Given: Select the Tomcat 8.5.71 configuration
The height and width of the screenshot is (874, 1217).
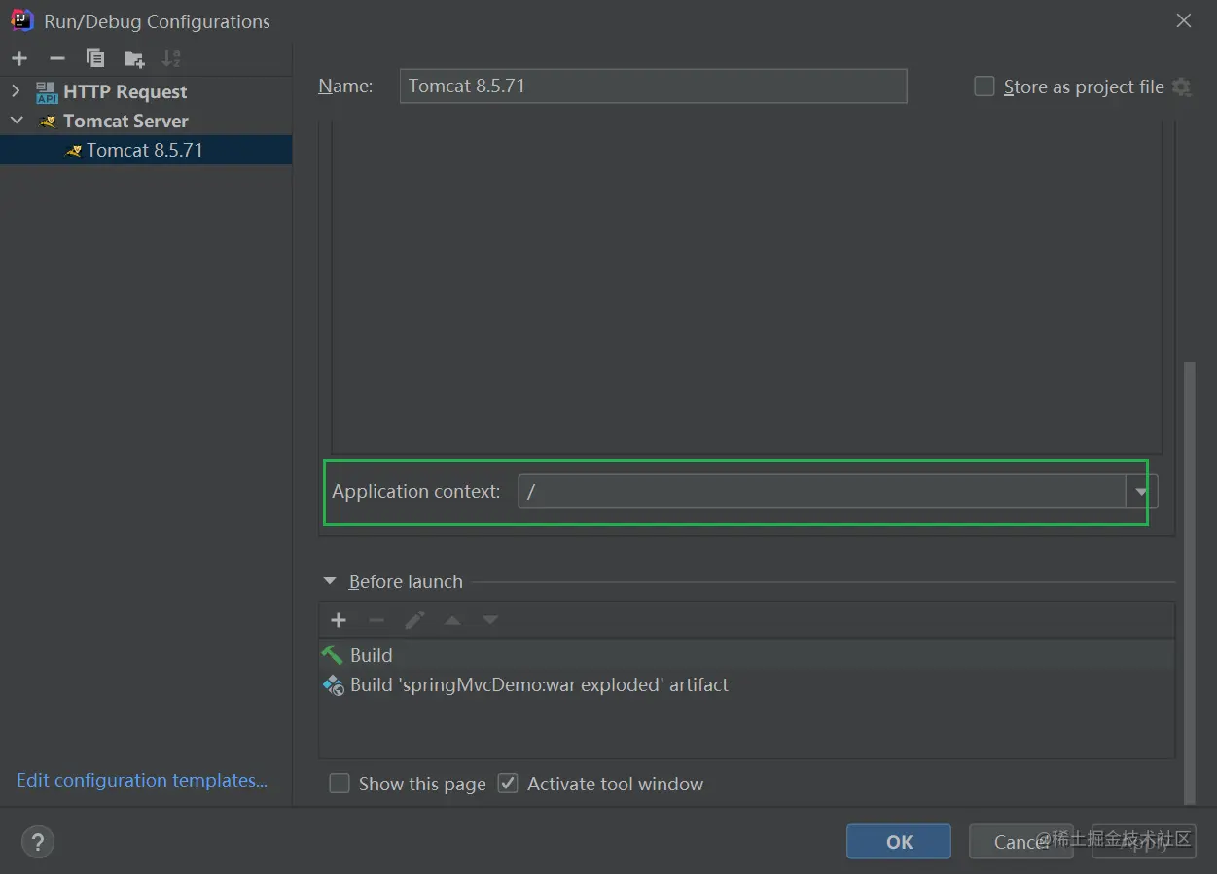Looking at the screenshot, I should click(145, 151).
